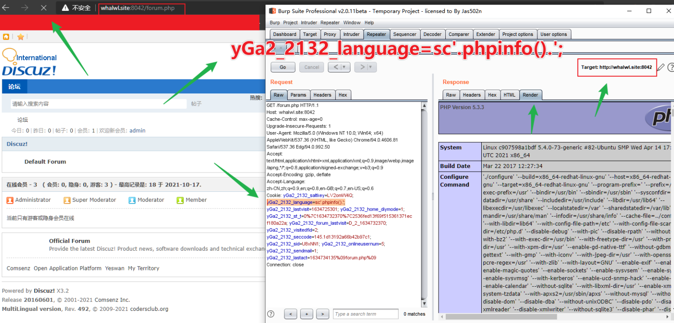The image size is (674, 323).
Task: Click the browser forward arrow
Action: point(25,8)
